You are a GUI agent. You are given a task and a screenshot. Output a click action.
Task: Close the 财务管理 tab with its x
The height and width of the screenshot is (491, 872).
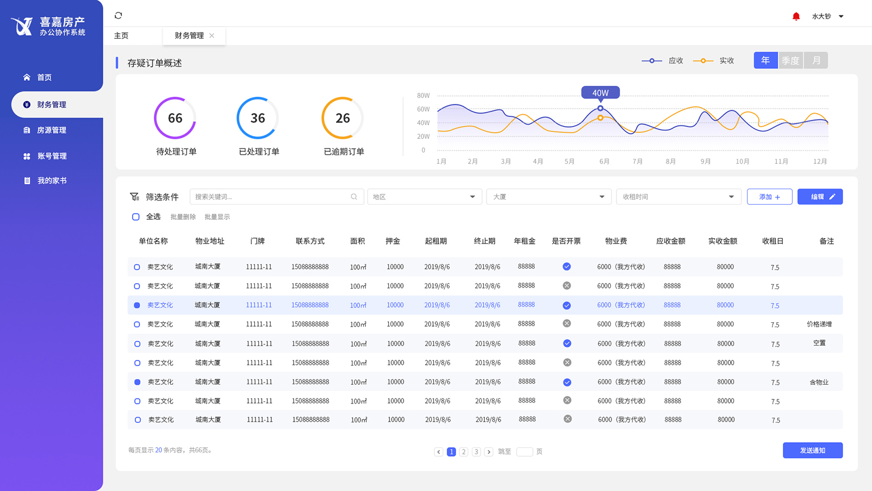[212, 35]
